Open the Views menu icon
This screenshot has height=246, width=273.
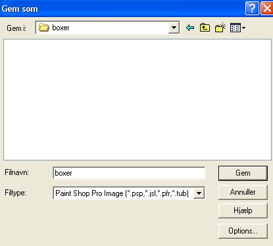pos(237,28)
